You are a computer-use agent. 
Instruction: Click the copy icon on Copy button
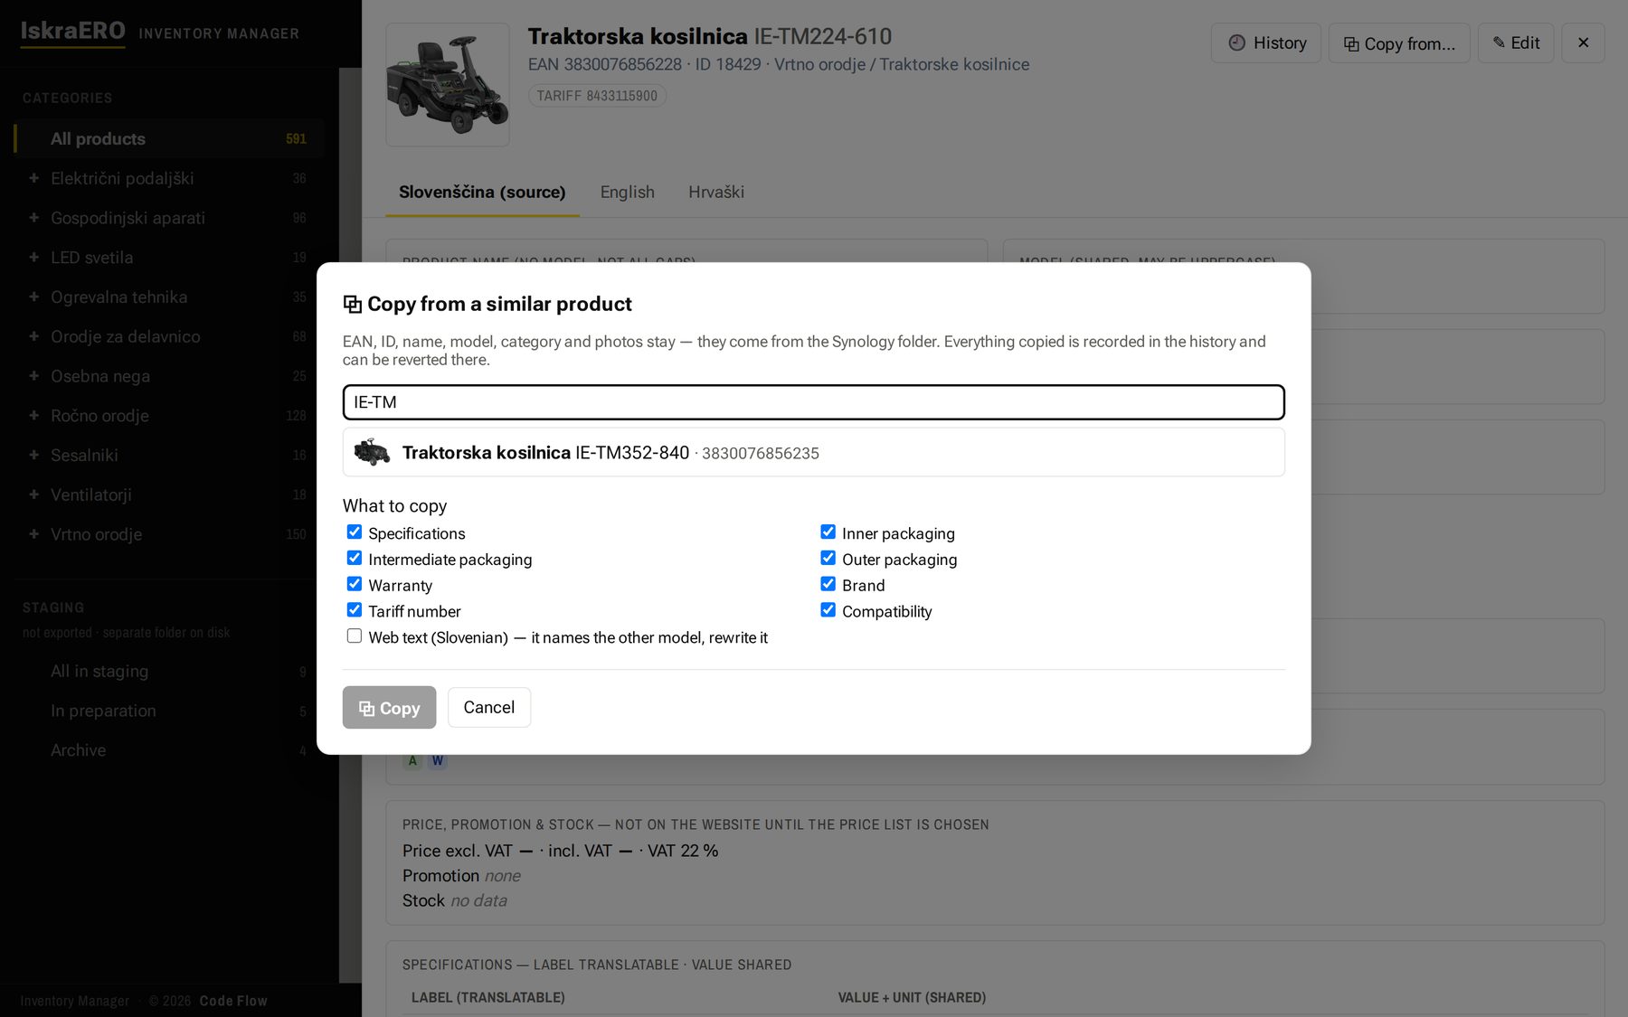(366, 709)
